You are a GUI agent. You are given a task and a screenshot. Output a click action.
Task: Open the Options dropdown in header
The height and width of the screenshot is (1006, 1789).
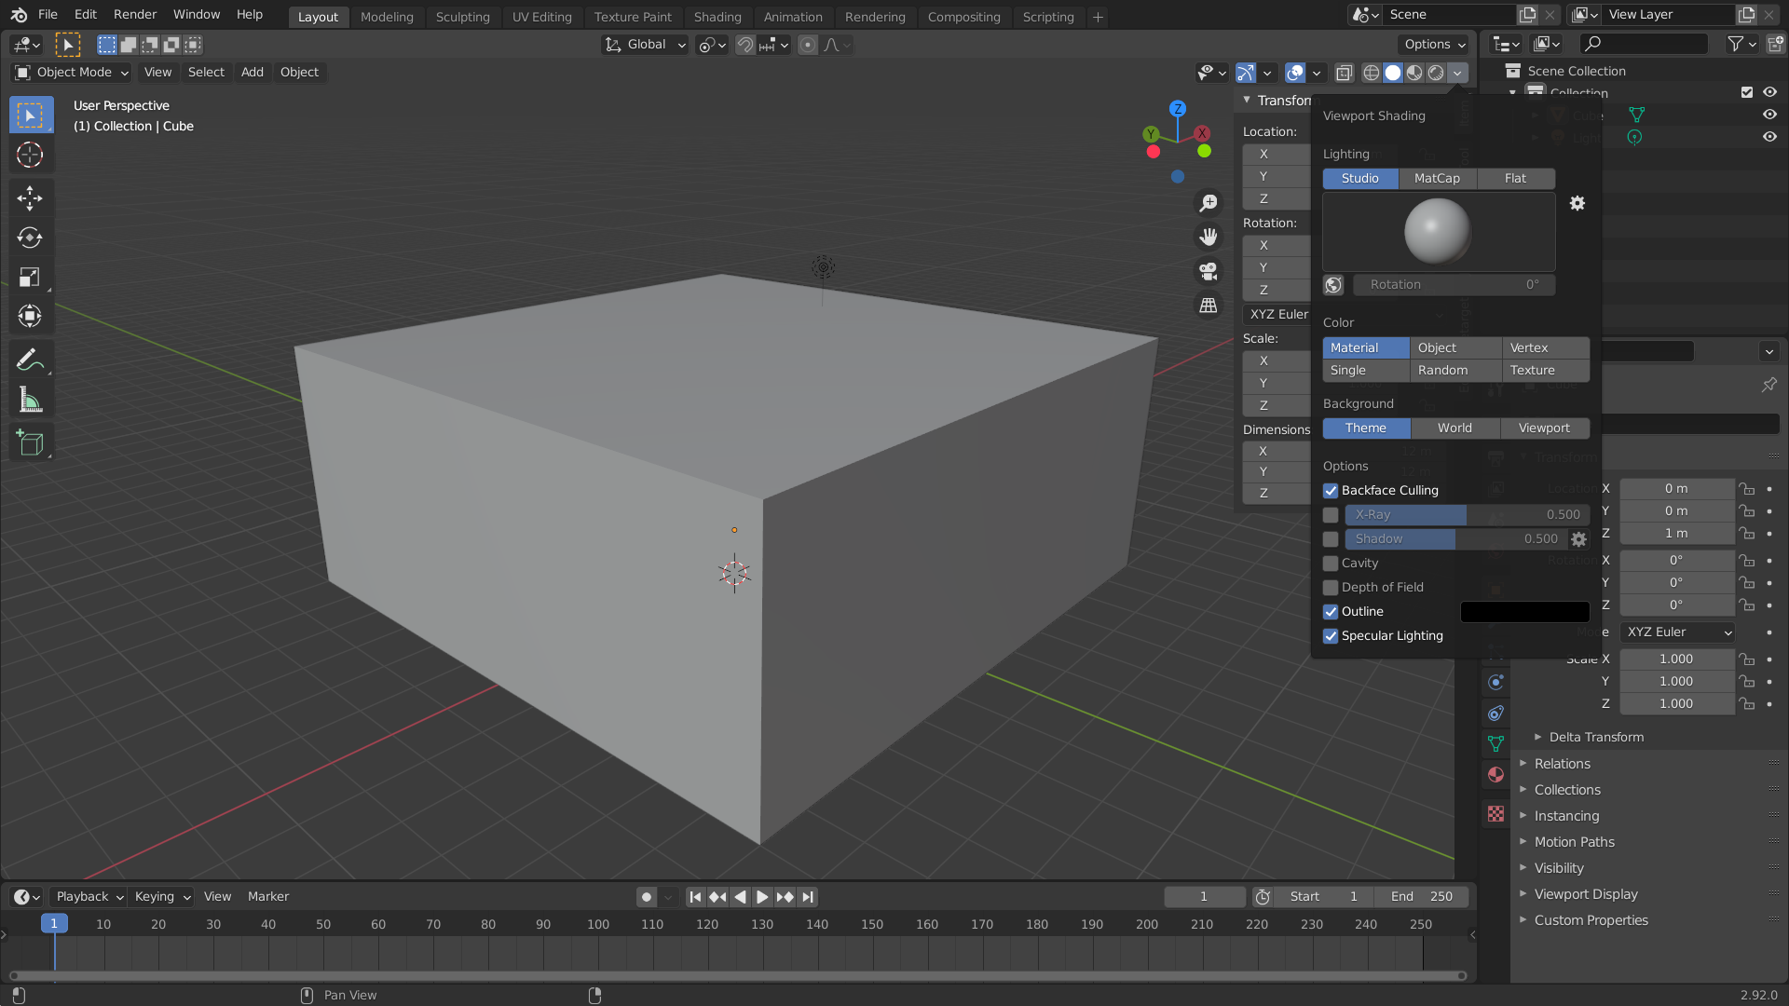[x=1434, y=45]
